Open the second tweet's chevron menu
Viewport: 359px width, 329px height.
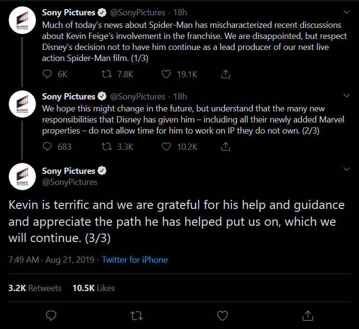347,96
